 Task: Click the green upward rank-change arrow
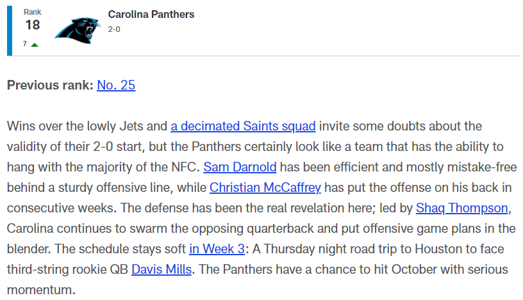click(34, 45)
